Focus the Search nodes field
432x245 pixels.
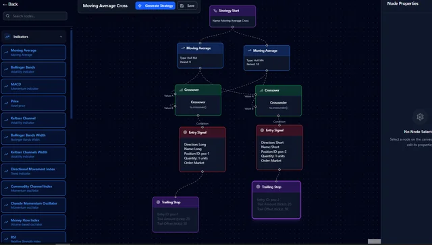(x=35, y=16)
